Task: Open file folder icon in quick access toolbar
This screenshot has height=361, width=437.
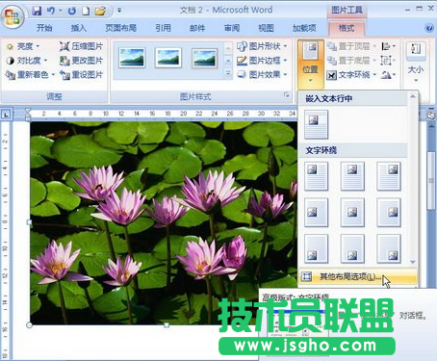Action: click(x=100, y=12)
